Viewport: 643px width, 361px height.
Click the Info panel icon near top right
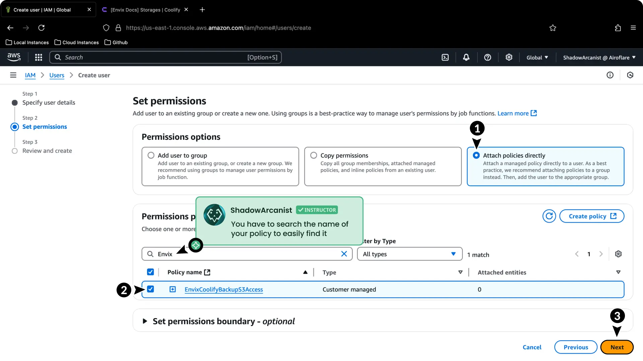[610, 75]
